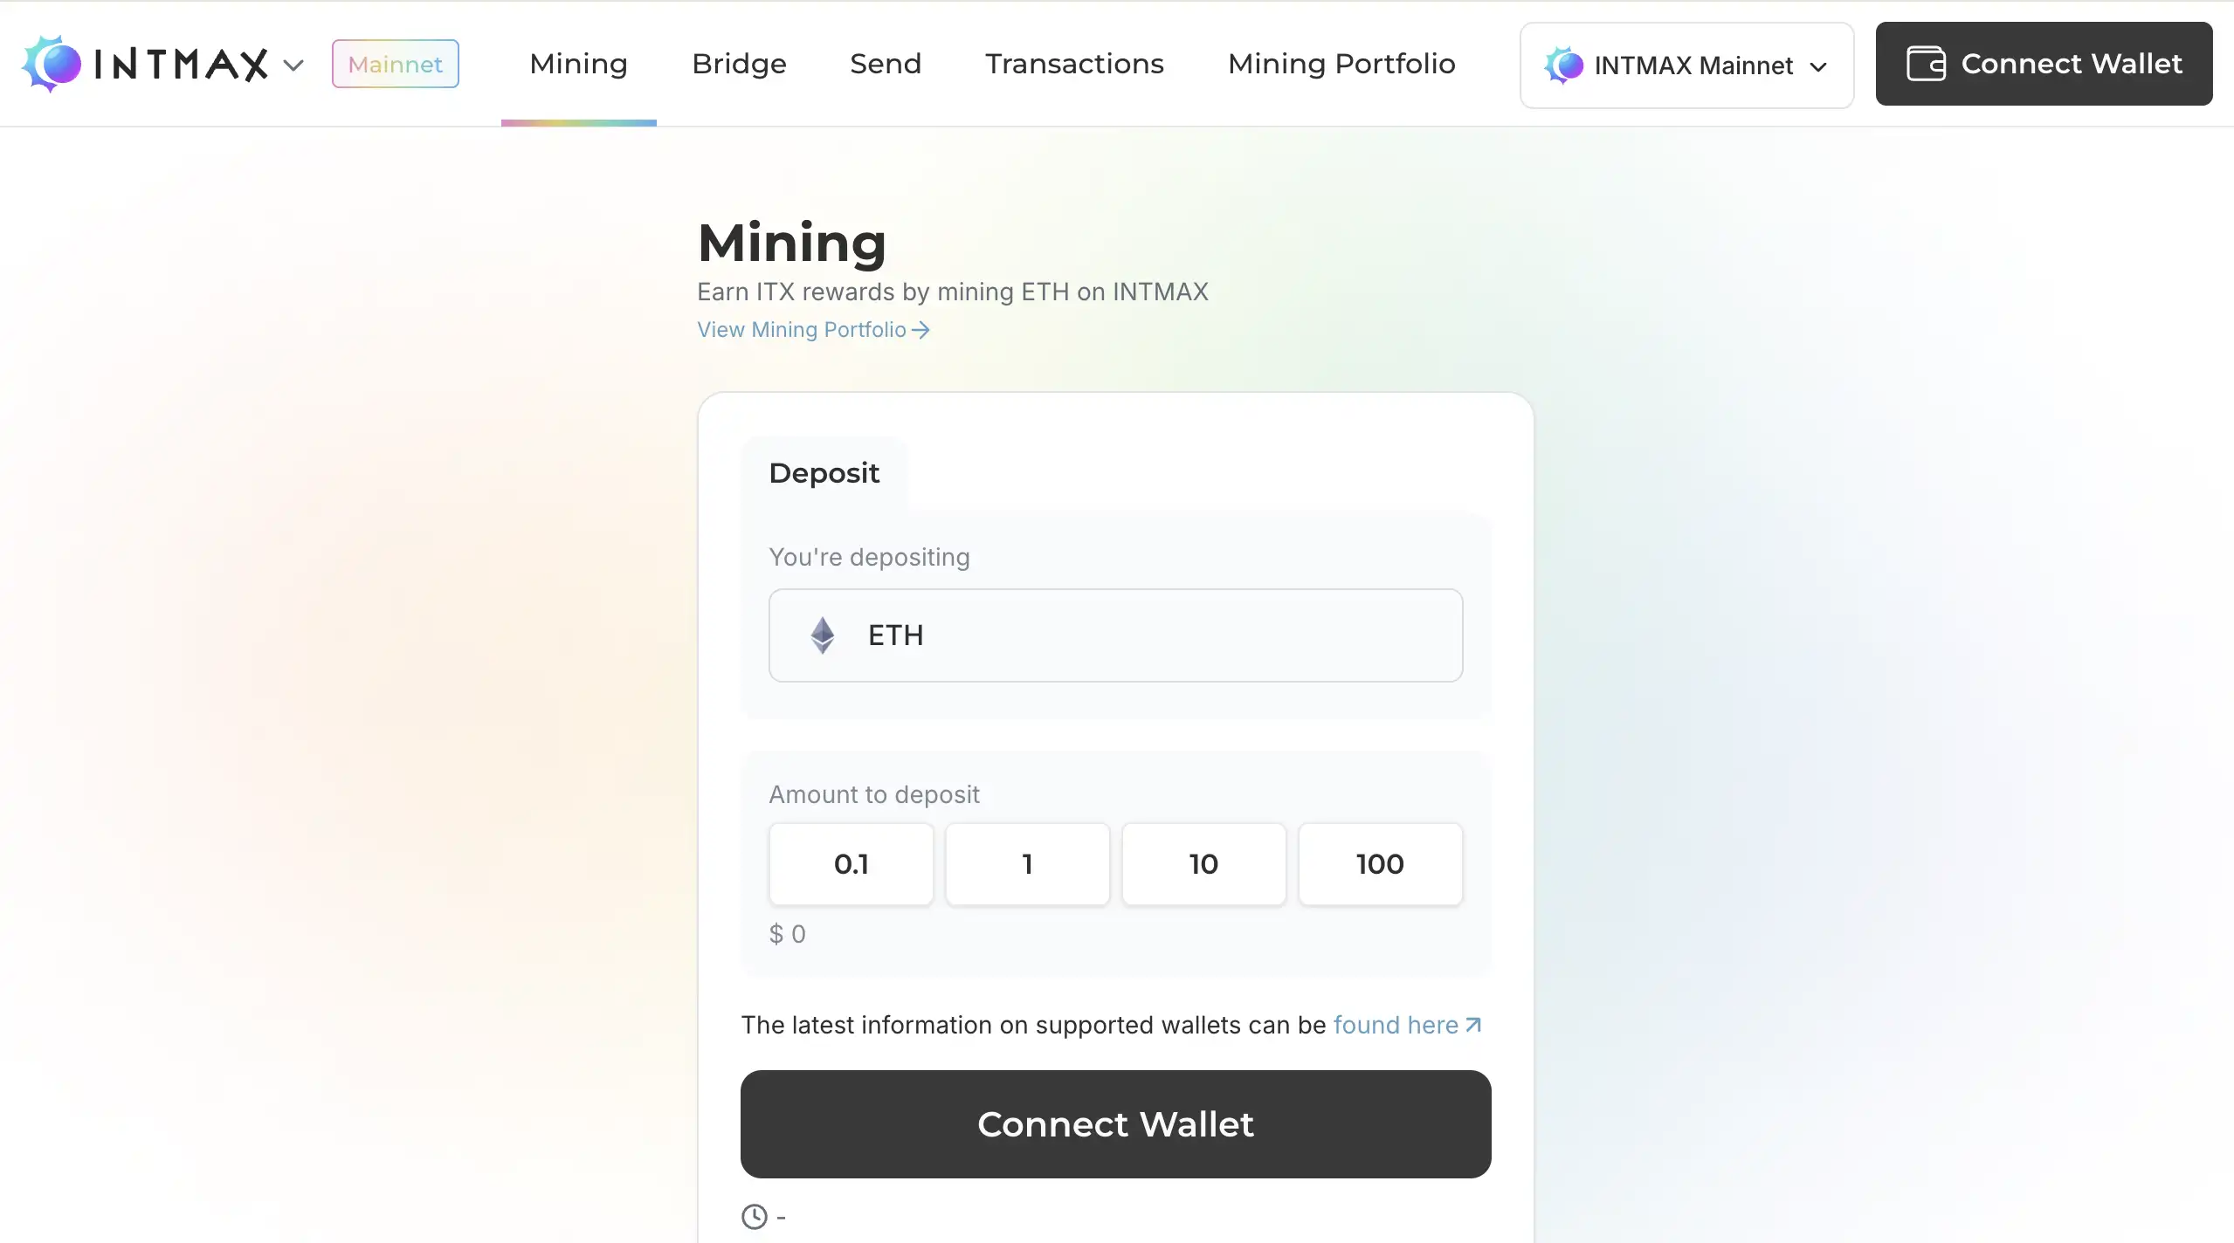2234x1243 pixels.
Task: Click the external link arrow beside found here
Action: coord(1472,1025)
